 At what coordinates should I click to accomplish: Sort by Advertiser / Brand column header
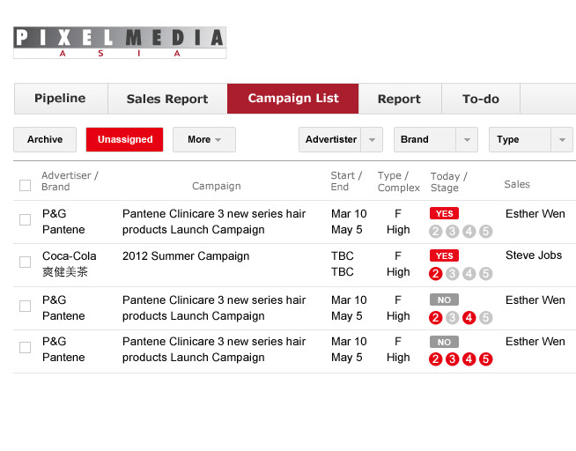pos(70,181)
